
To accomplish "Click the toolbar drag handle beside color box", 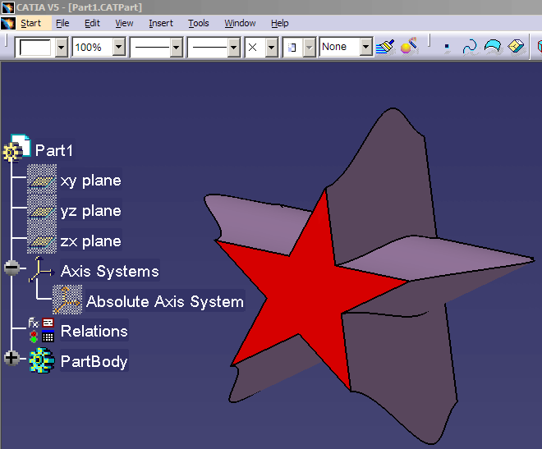I will pos(7,41).
